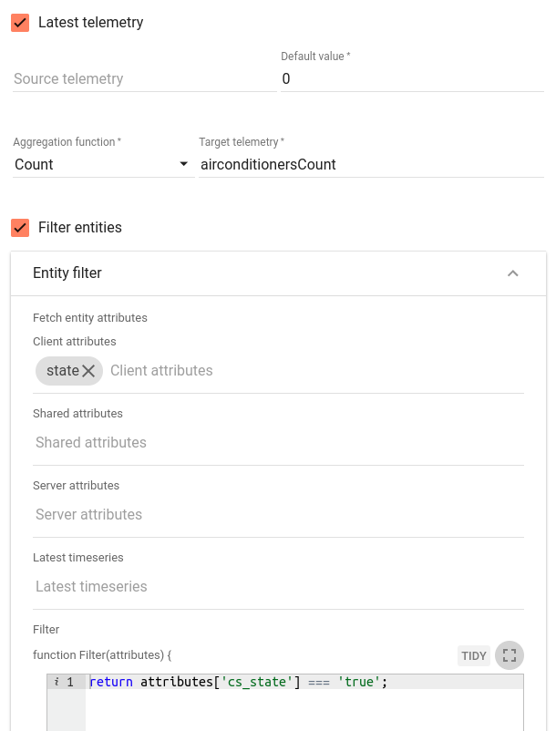Click the TIDY button
This screenshot has height=731, width=556.
click(473, 656)
